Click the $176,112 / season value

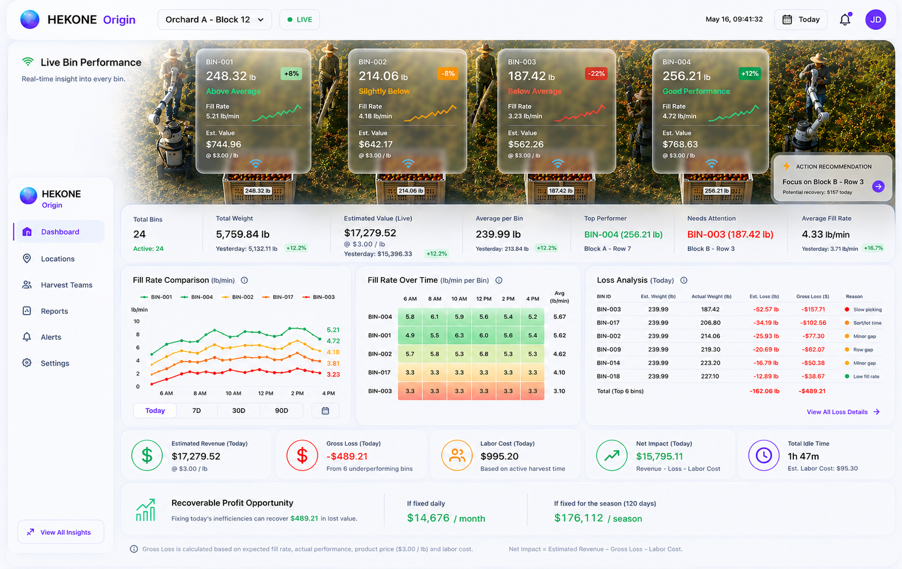598,518
